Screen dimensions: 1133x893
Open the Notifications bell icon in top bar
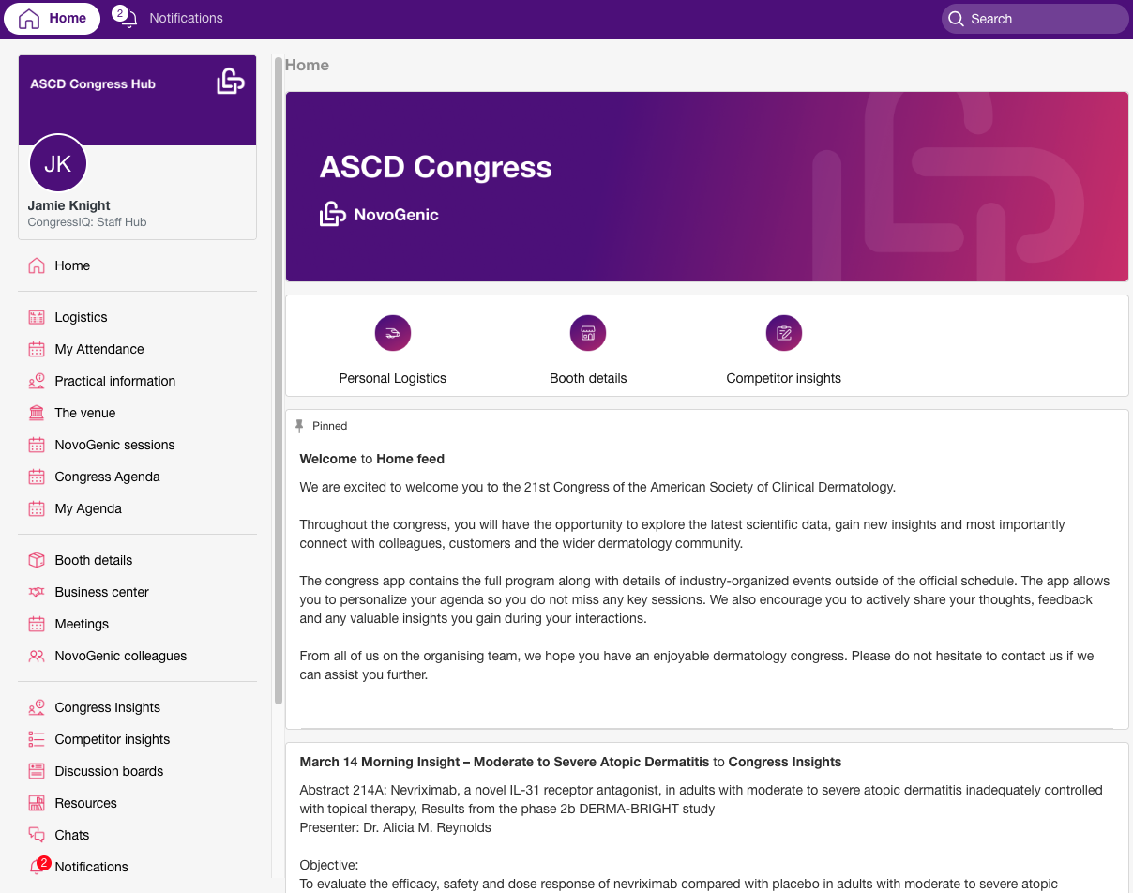coord(128,19)
